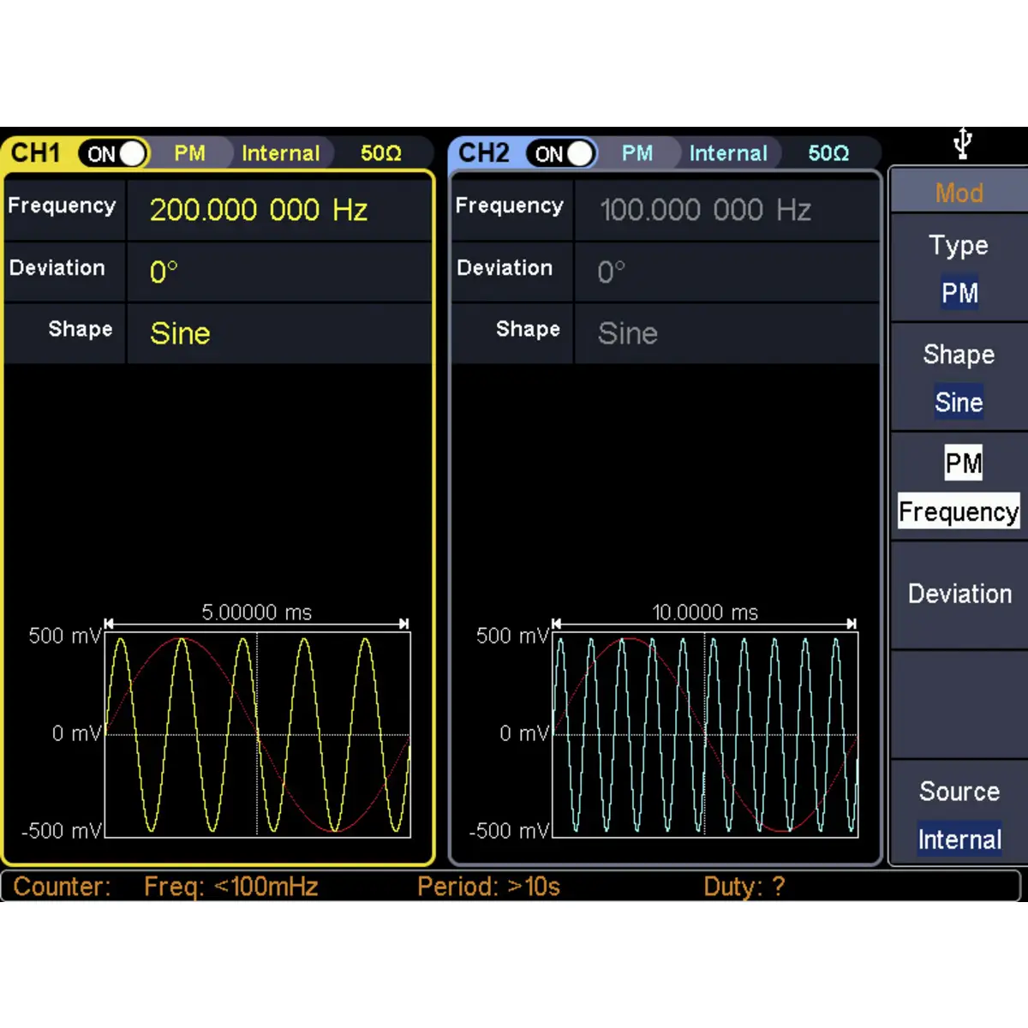Select the CH2 channel label
This screenshot has width=1028, height=1028.
483,153
